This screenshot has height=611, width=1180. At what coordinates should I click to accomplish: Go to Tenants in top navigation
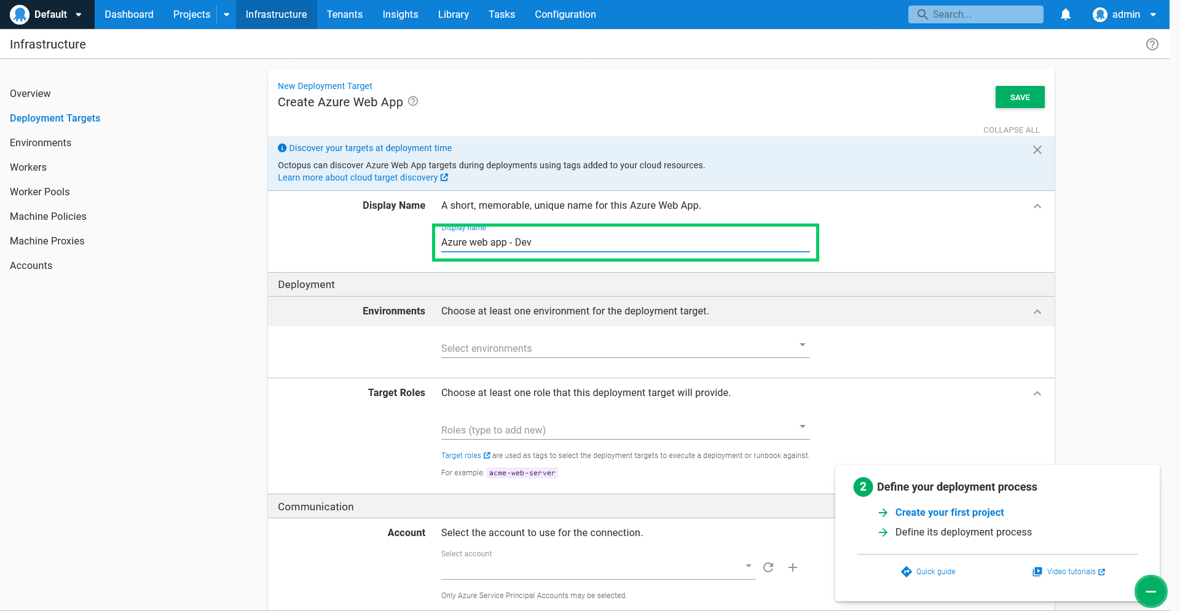click(x=345, y=14)
